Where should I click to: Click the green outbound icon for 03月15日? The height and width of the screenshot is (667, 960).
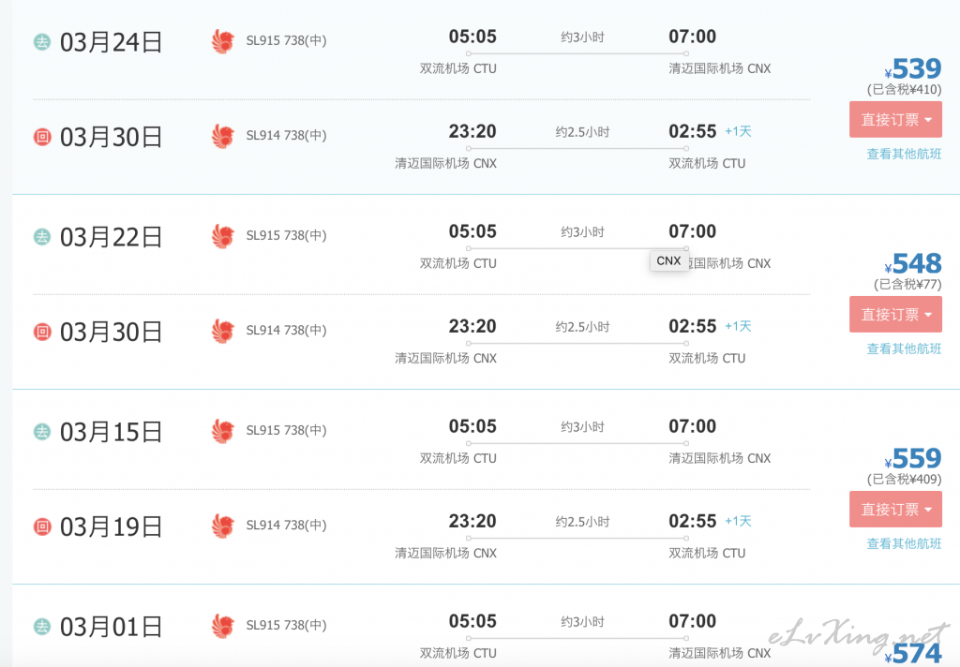41,432
